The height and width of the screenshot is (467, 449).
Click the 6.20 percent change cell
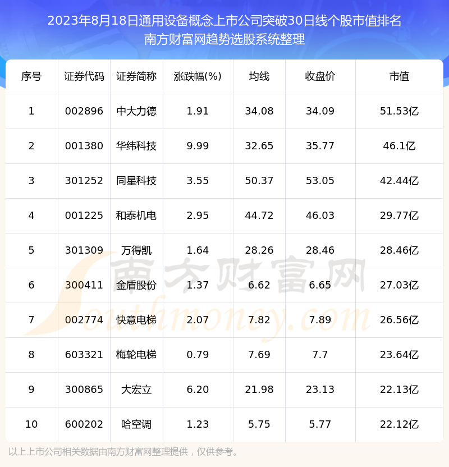click(198, 390)
